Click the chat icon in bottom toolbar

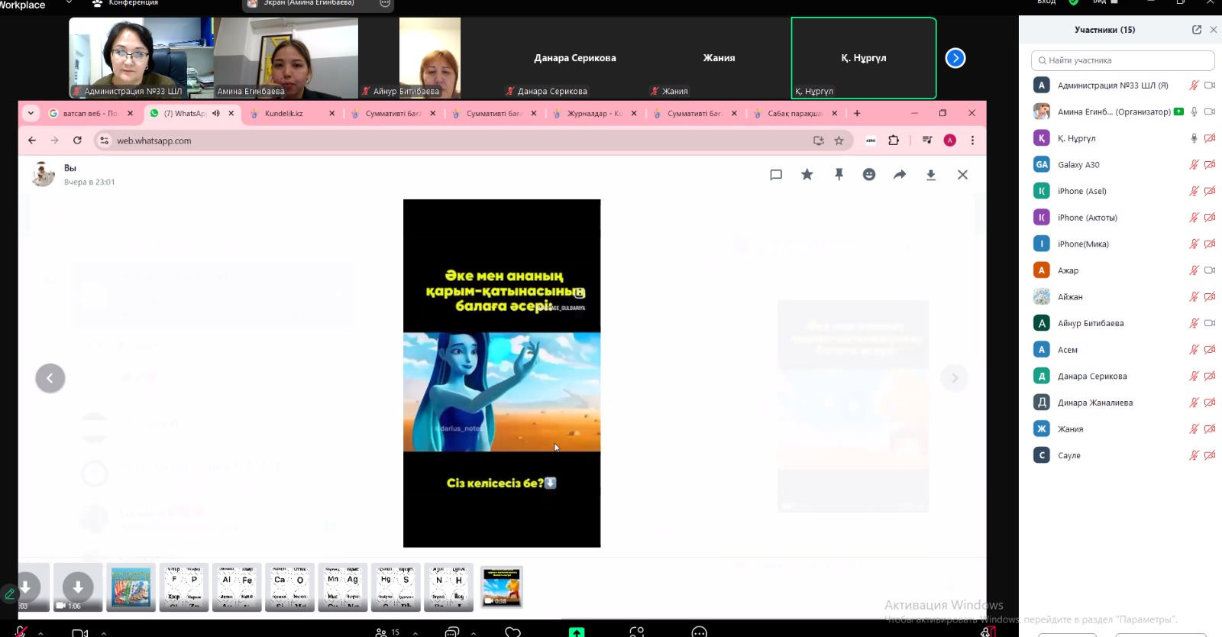click(x=451, y=632)
